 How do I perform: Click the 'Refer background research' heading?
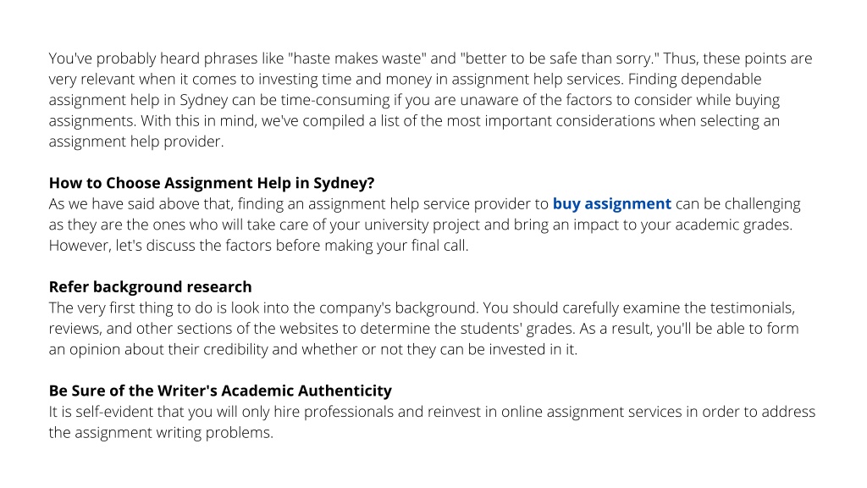pyautogui.click(x=151, y=287)
